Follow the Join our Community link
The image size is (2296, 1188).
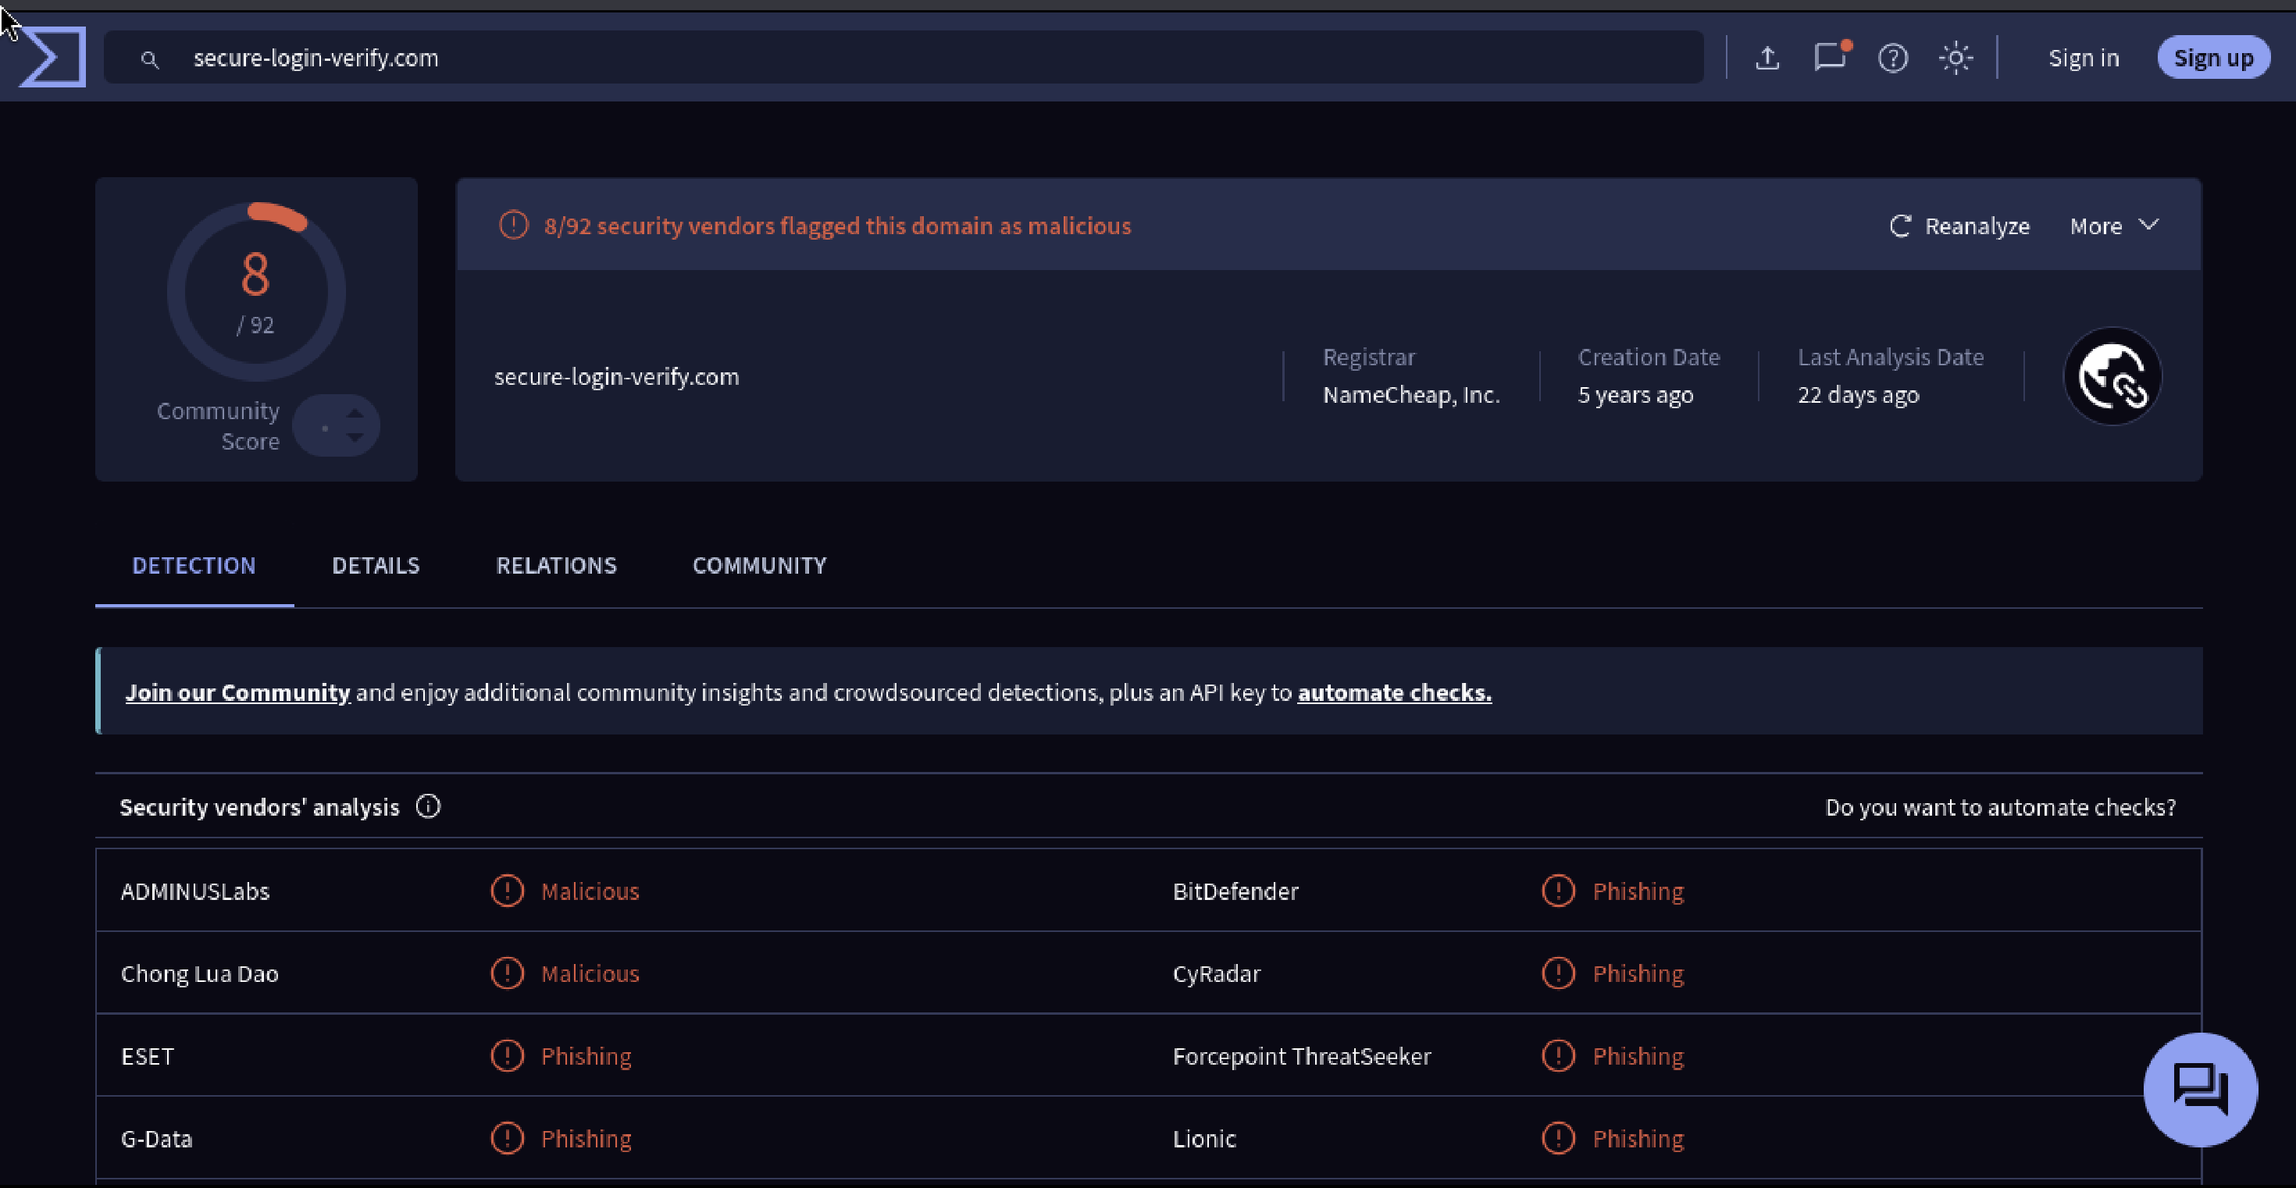click(237, 693)
